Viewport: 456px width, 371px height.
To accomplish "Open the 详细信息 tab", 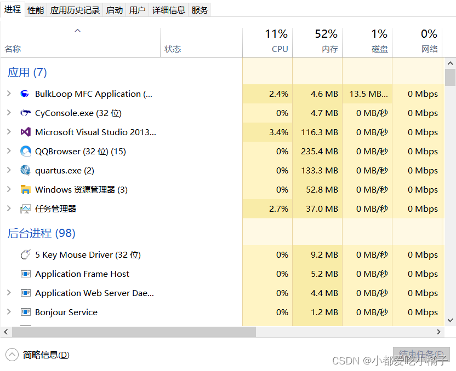I will point(169,10).
